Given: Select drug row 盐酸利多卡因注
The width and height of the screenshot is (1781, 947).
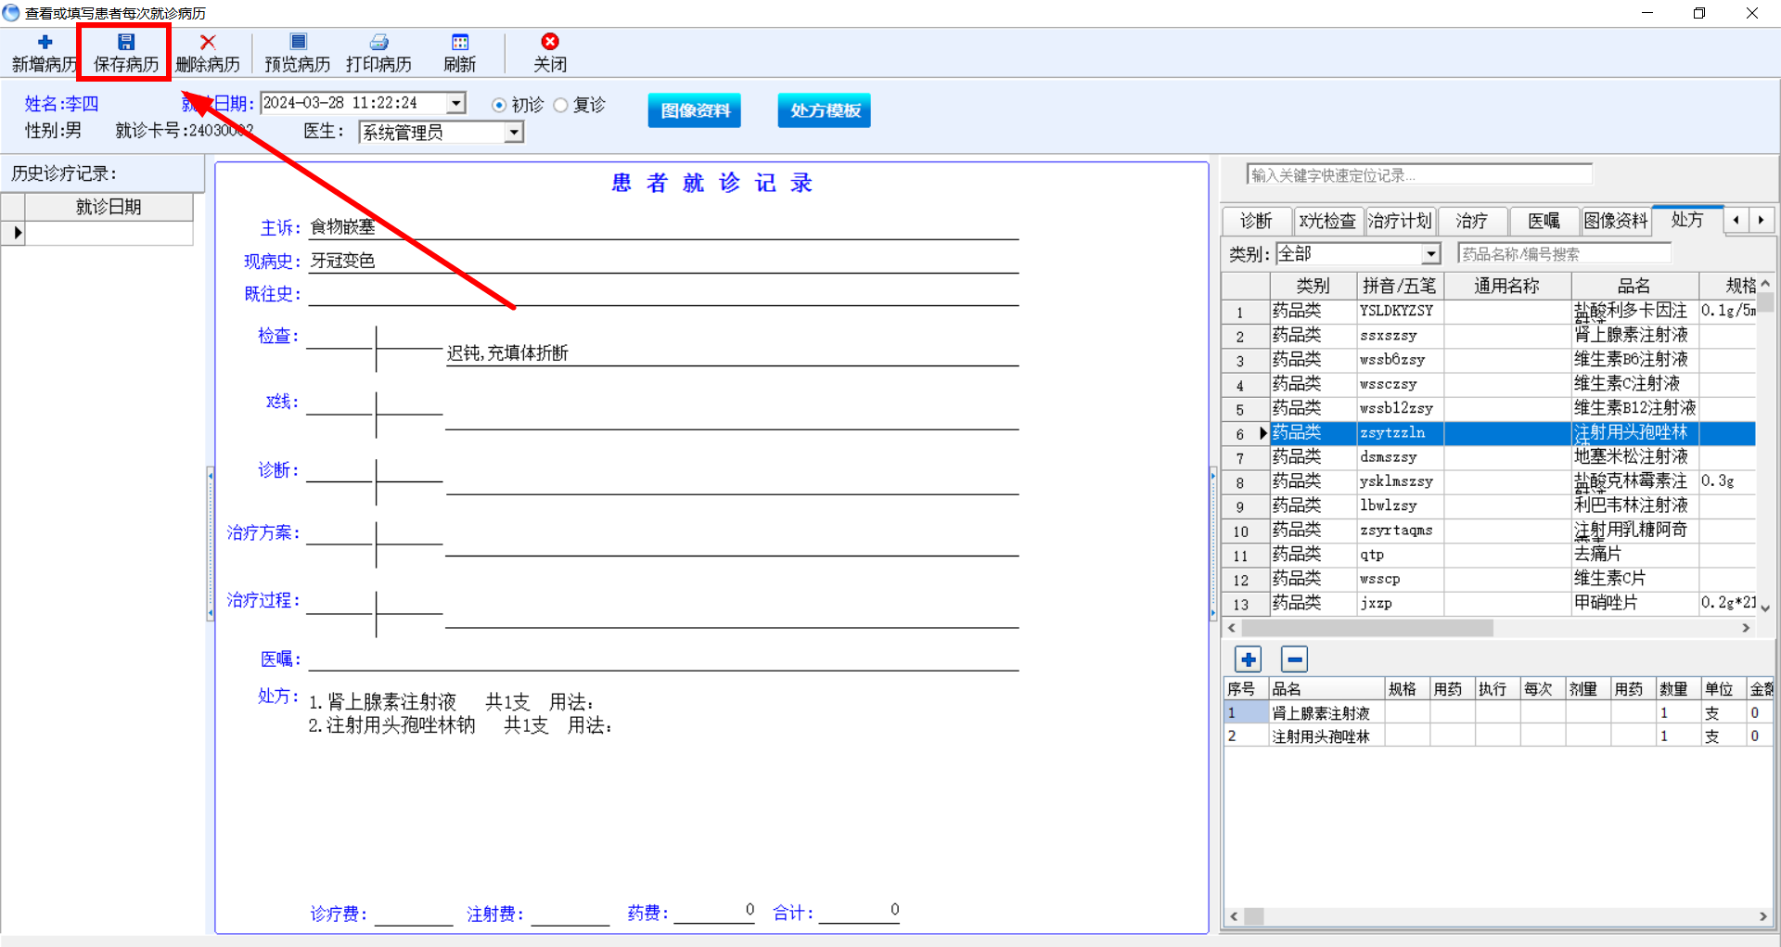Looking at the screenshot, I should tap(1489, 312).
